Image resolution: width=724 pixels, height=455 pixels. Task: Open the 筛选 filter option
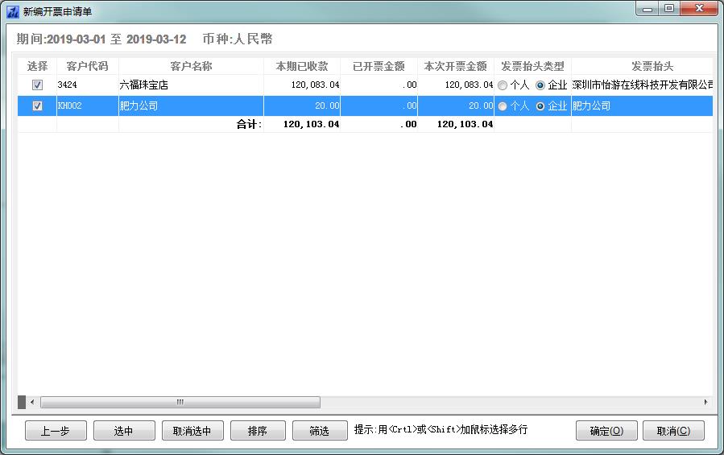point(319,431)
